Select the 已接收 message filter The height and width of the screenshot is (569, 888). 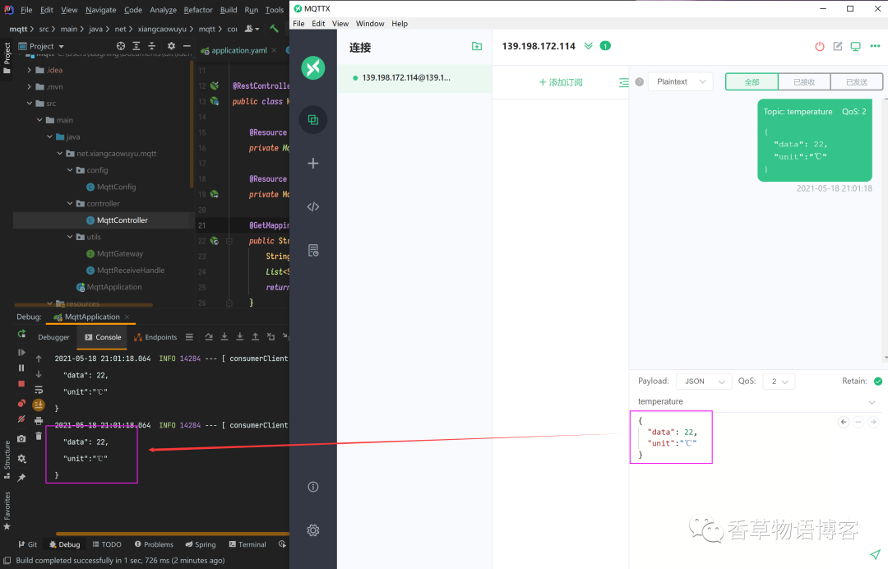click(x=804, y=82)
